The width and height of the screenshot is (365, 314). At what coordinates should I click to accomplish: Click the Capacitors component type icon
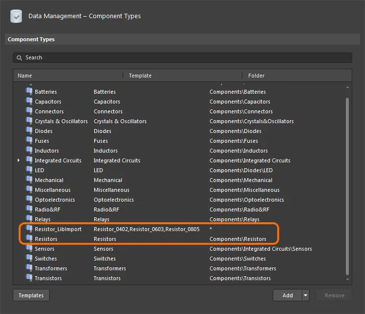click(x=29, y=102)
